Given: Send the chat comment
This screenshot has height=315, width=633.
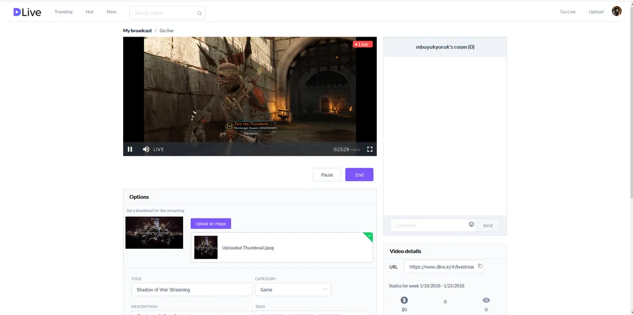Looking at the screenshot, I should coord(488,225).
